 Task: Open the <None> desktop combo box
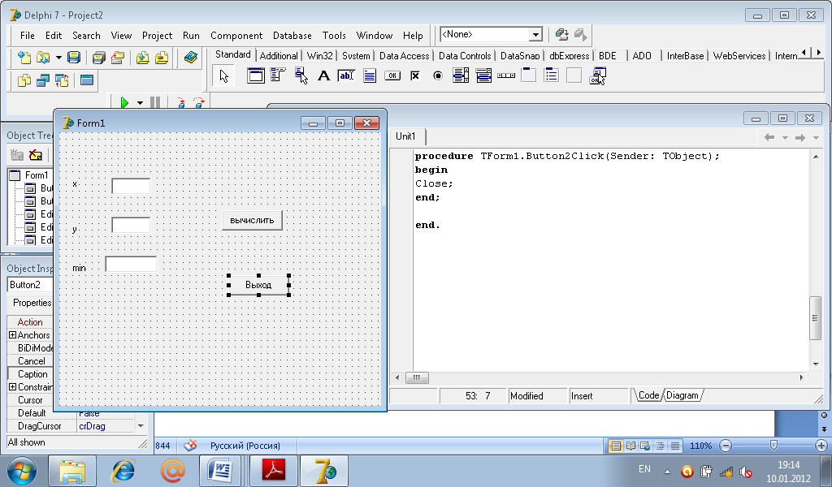pos(535,35)
